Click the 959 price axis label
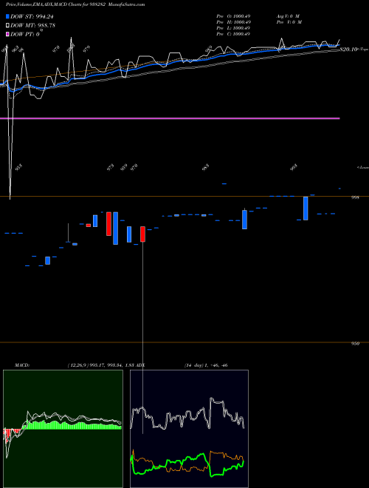This screenshot has width=369, height=488. pos(355,344)
